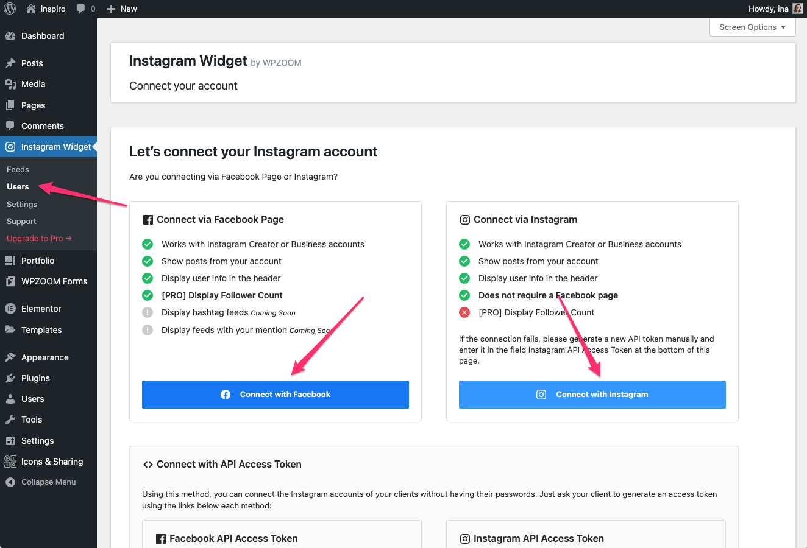Go to Instagram Widget Settings submenu
This screenshot has width=807, height=548.
(x=22, y=204)
